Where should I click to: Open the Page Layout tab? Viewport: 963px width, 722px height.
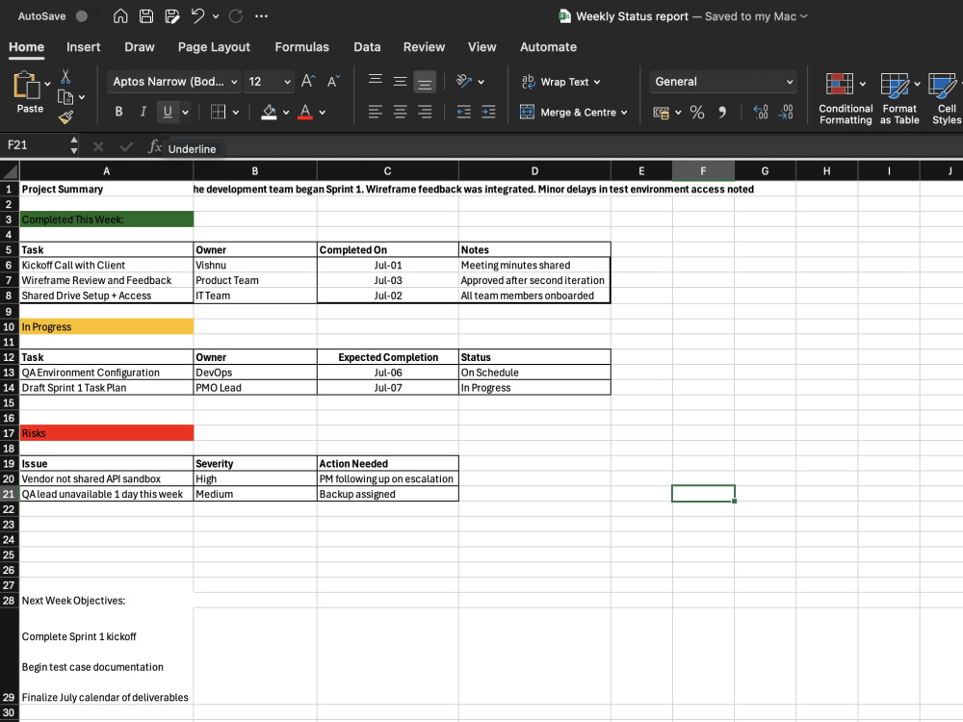(x=214, y=47)
